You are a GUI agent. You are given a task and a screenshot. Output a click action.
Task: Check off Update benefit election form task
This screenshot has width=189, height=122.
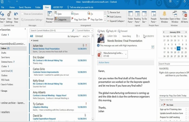tap(186, 113)
